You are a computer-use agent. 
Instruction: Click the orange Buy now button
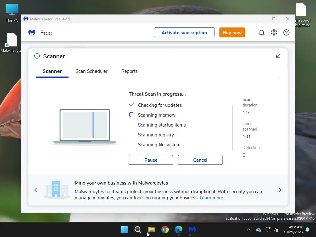tap(232, 32)
